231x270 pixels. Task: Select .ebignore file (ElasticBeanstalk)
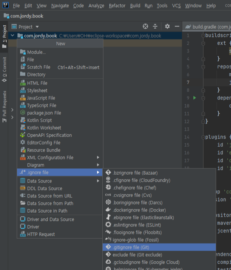pyautogui.click(x=159, y=217)
